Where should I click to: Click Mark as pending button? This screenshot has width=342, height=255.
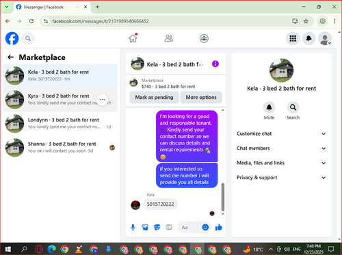click(x=154, y=97)
